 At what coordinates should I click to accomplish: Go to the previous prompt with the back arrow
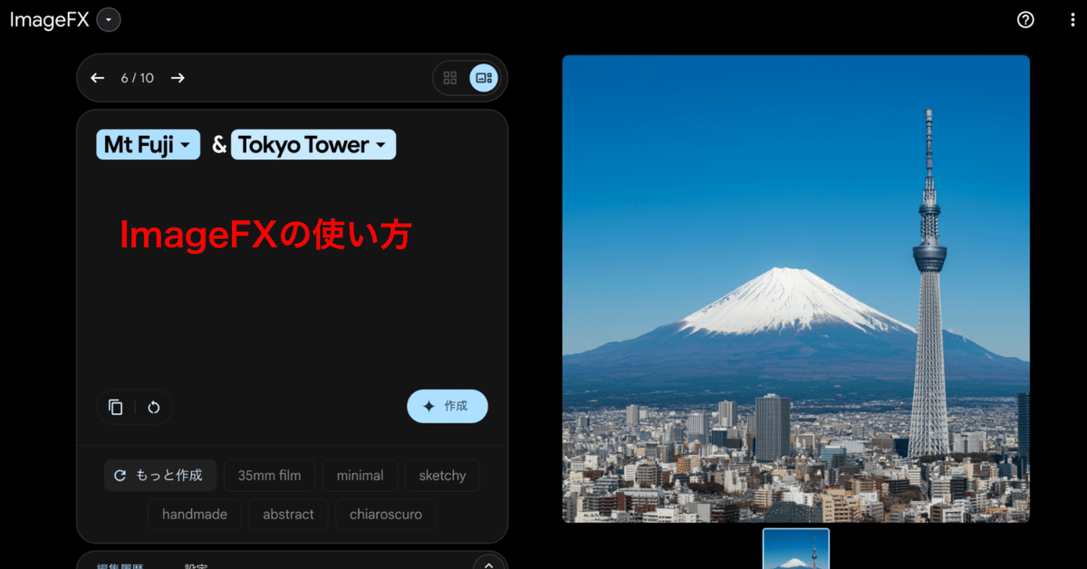97,78
